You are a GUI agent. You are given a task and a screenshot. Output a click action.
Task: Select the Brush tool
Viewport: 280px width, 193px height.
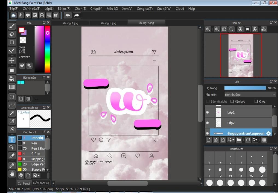pos(12,26)
